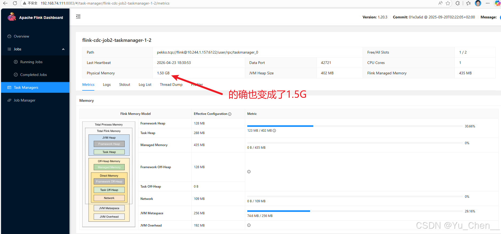The width and height of the screenshot is (501, 234).
Task: Open the browser profile avatar
Action: point(478,3)
